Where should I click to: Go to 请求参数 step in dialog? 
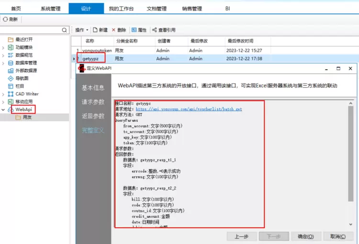click(x=93, y=102)
